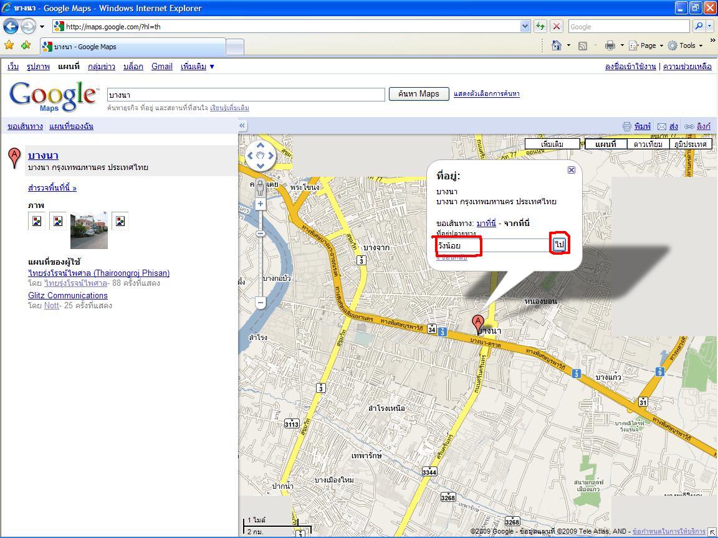
Task: Zoom in with the plus button
Action: tap(260, 204)
